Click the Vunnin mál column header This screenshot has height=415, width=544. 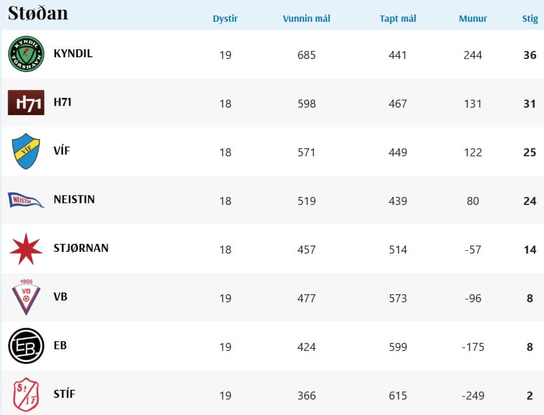pos(306,18)
